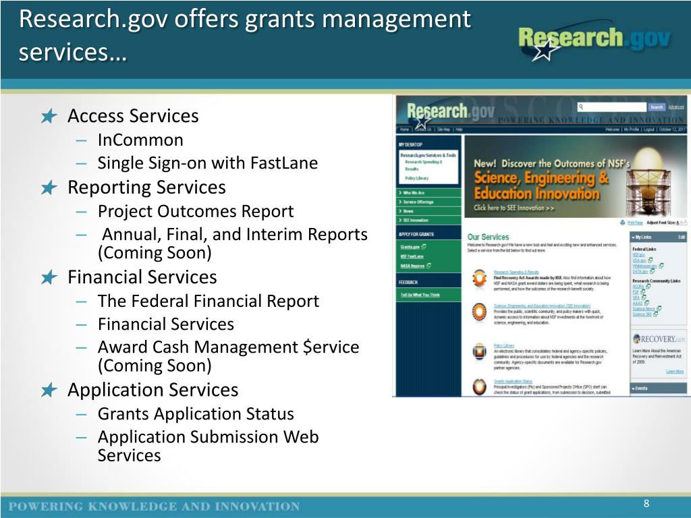Click the 'Single Sign-on with FastLane' text
This screenshot has height=518, width=691.
(208, 163)
